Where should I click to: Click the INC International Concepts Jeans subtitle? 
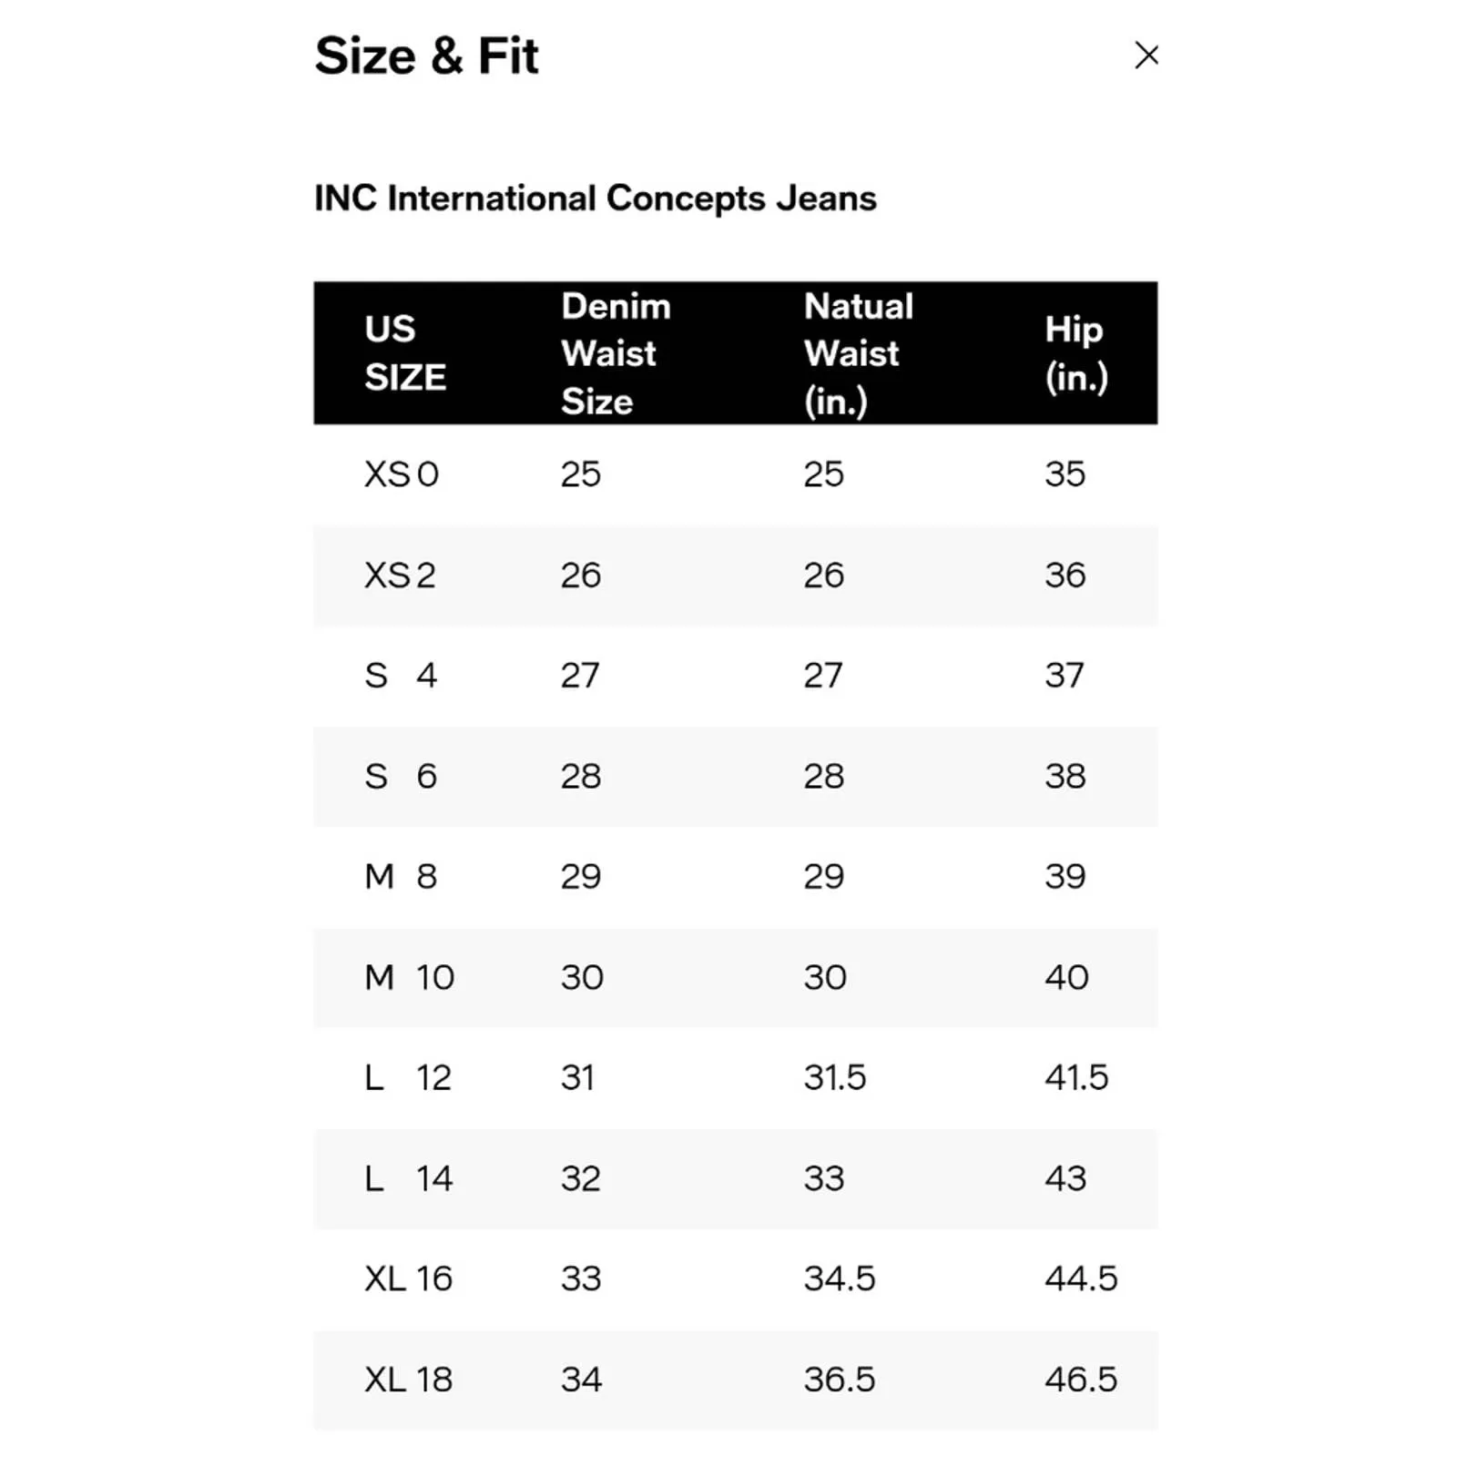click(x=595, y=199)
